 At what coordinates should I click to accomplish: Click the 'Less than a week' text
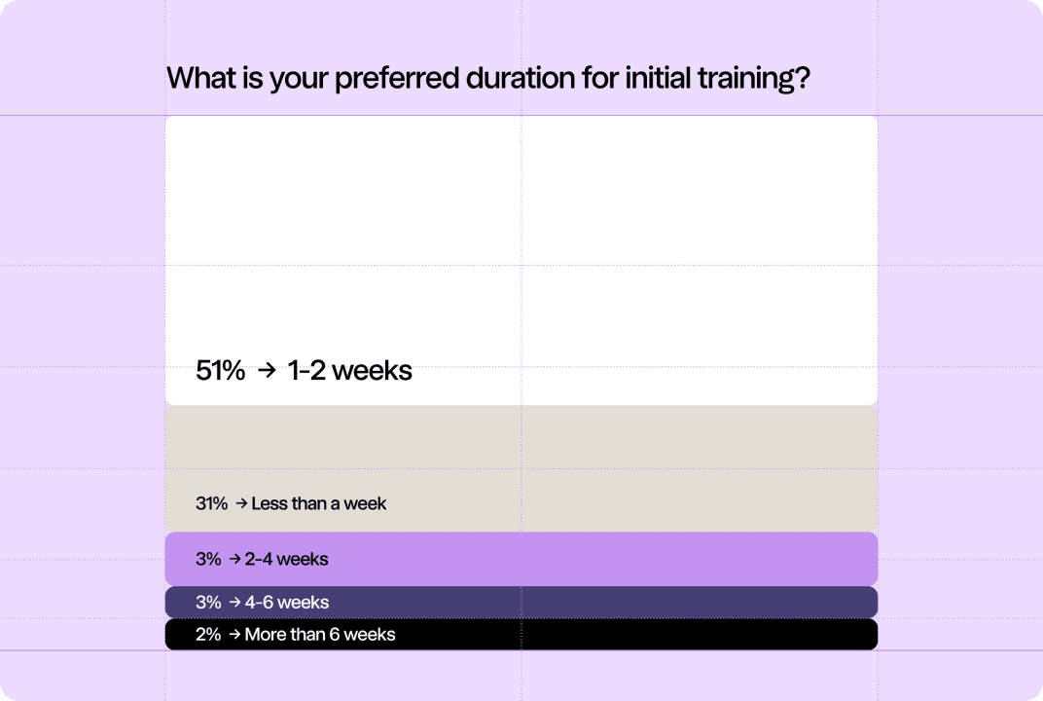click(318, 504)
